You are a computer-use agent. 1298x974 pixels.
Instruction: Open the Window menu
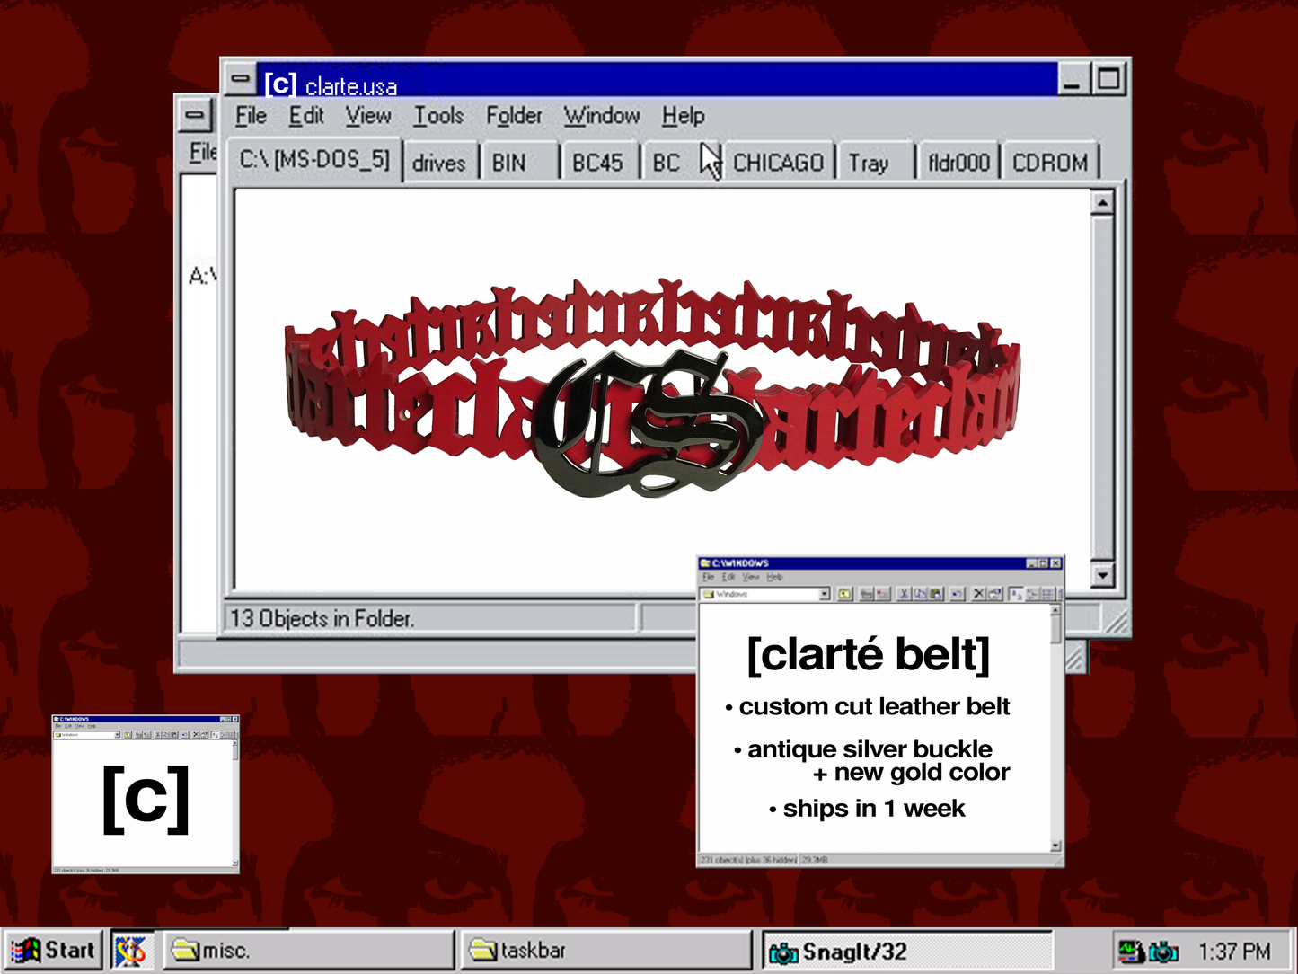[x=602, y=116]
